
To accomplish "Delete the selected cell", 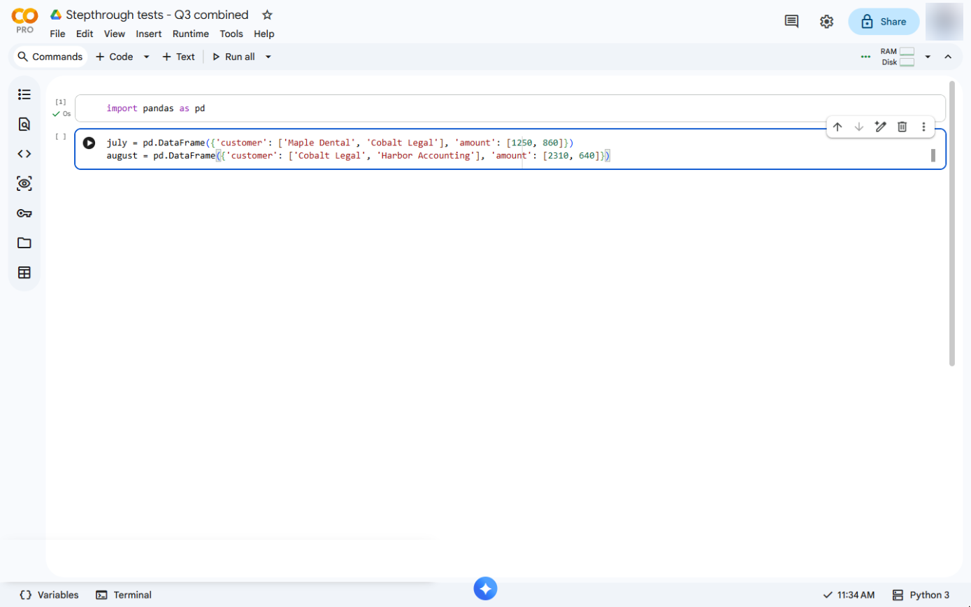I will pyautogui.click(x=902, y=127).
